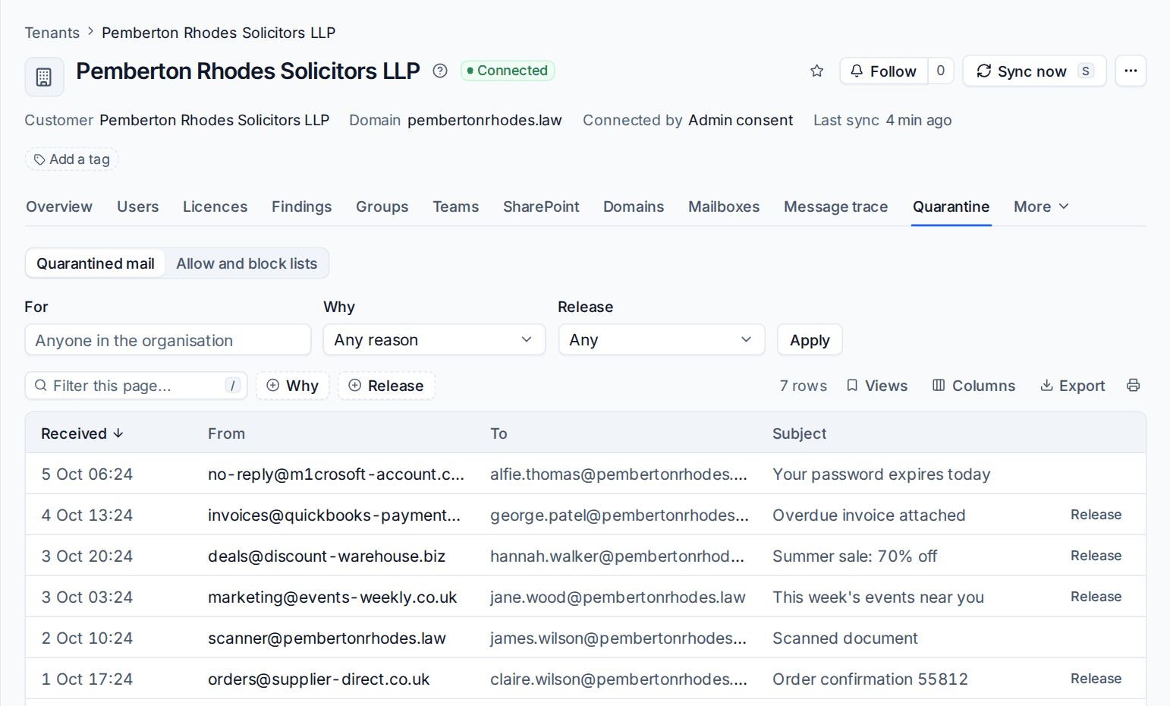Release Order confirmation 55812 message
This screenshot has height=706, width=1170.
[x=1096, y=679]
